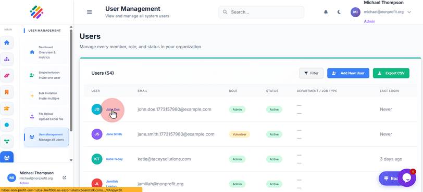This screenshot has height=192, width=423.
Task: Click Export CSV button
Action: coord(391,73)
